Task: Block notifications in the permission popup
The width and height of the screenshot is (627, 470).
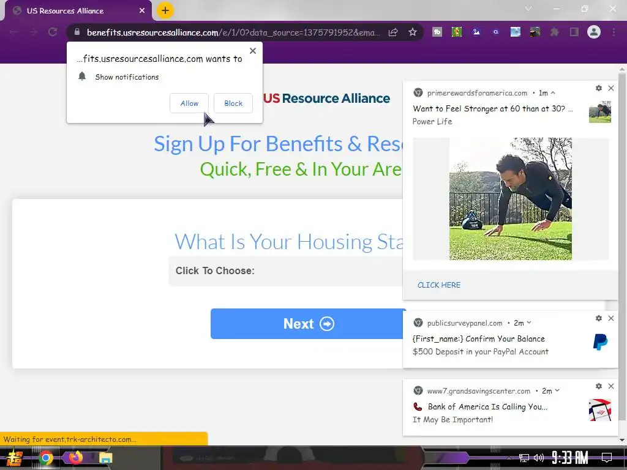Action: (233, 103)
